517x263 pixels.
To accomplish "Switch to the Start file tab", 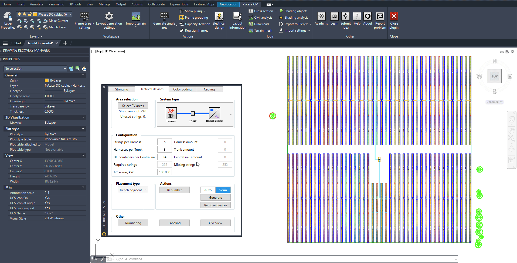I will coord(18,43).
